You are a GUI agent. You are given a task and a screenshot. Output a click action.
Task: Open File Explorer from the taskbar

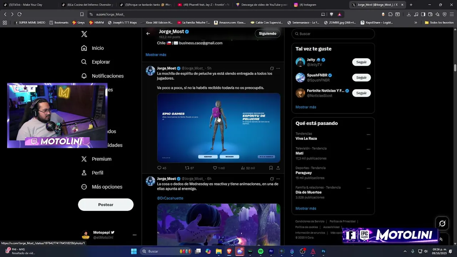[219, 251]
